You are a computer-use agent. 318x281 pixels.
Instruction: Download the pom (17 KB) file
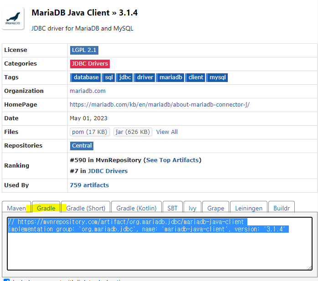90,132
